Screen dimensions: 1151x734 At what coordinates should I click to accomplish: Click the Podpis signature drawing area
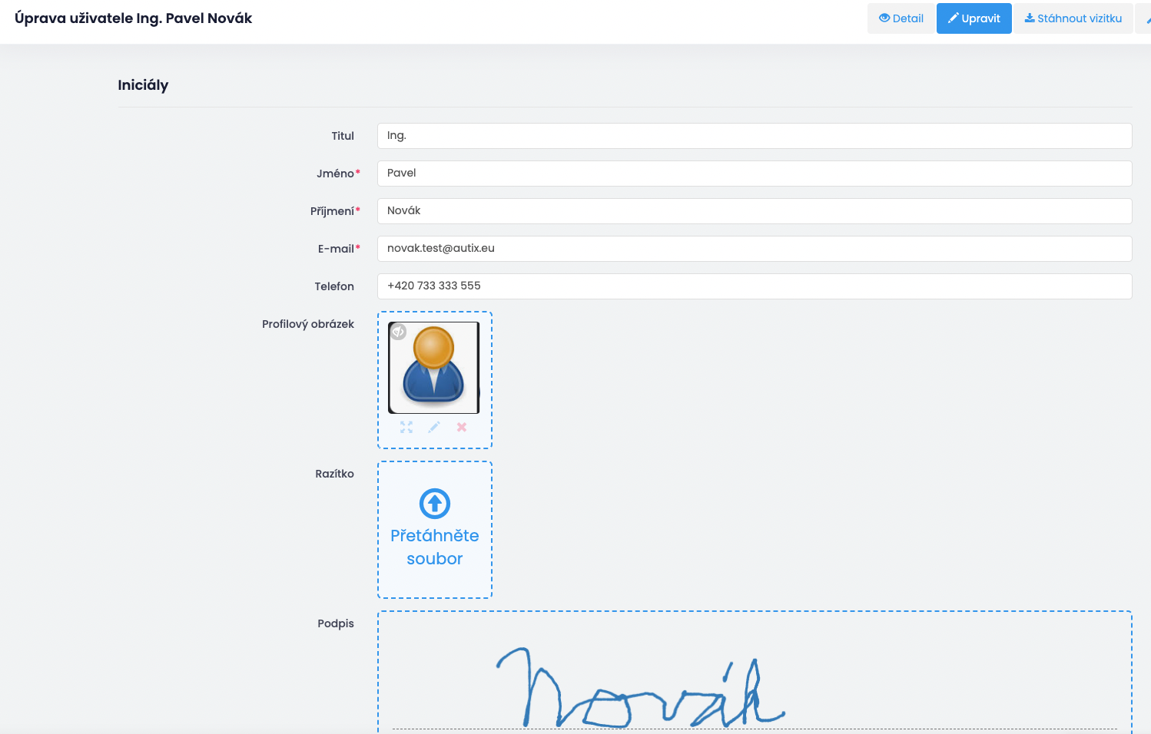coord(755,672)
